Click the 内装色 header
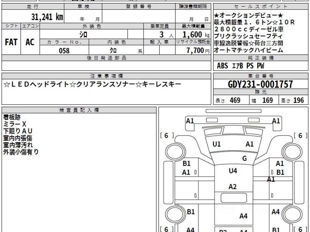 (x=116, y=42)
